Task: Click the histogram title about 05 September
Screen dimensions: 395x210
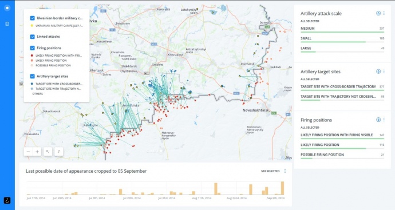Action: (86, 171)
